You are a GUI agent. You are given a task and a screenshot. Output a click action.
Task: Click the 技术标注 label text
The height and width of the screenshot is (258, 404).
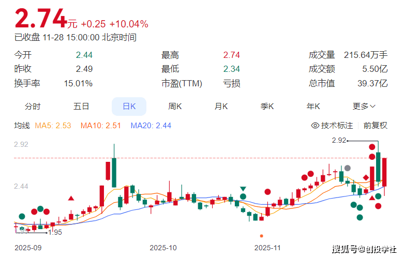pos(337,125)
